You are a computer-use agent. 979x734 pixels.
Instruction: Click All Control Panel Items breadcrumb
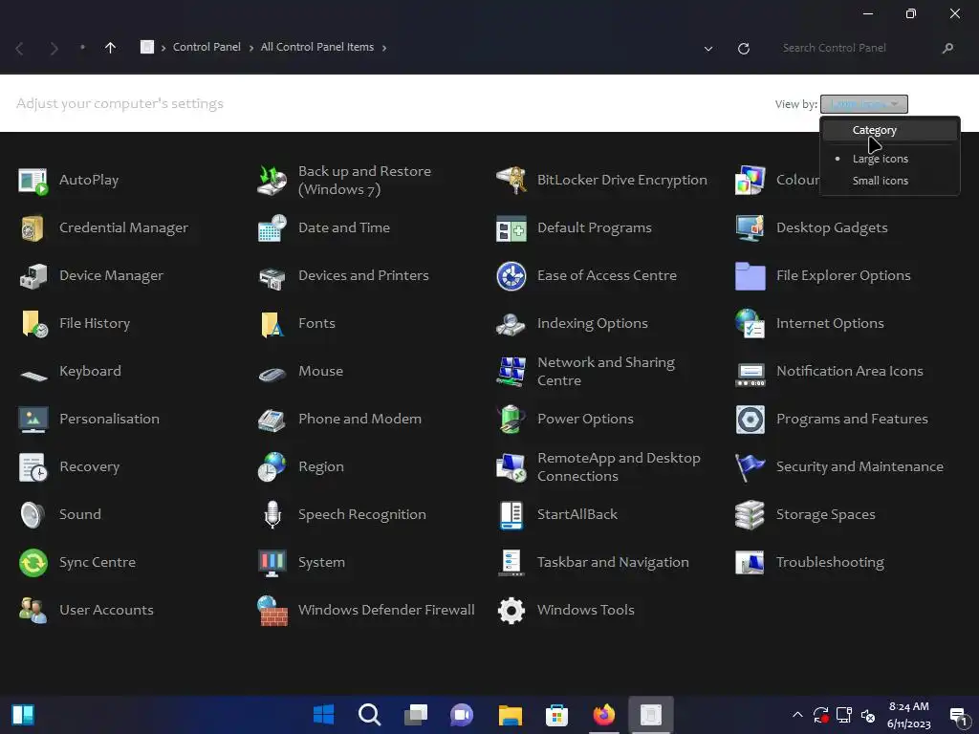tap(317, 48)
